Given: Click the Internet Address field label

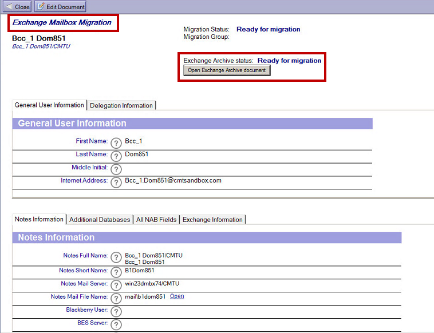Looking at the screenshot, I should pos(84,180).
